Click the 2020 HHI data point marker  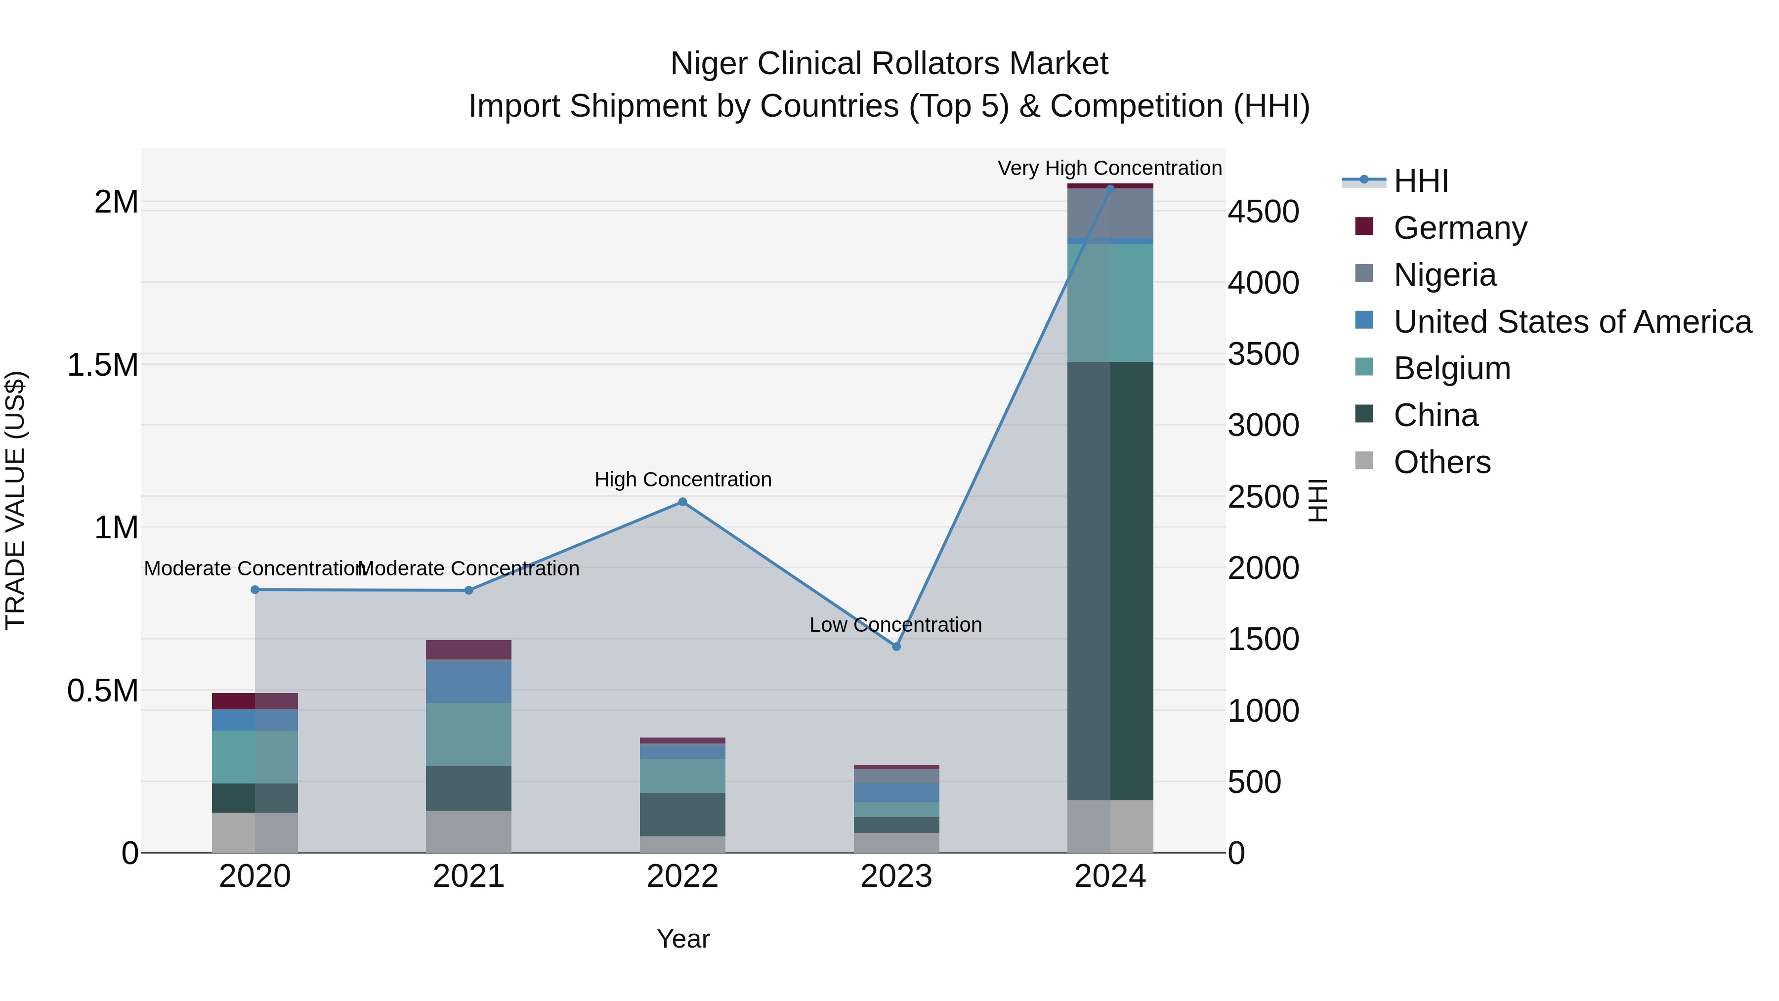pyautogui.click(x=255, y=590)
